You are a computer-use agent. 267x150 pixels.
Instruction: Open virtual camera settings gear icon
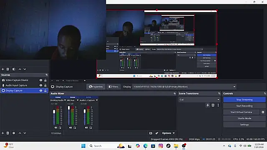[x=263, y=112]
